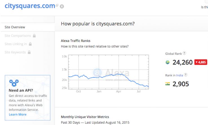This screenshot has width=208, height=125.
Task: Open the citysquares.com title link
Action: click(x=30, y=6)
